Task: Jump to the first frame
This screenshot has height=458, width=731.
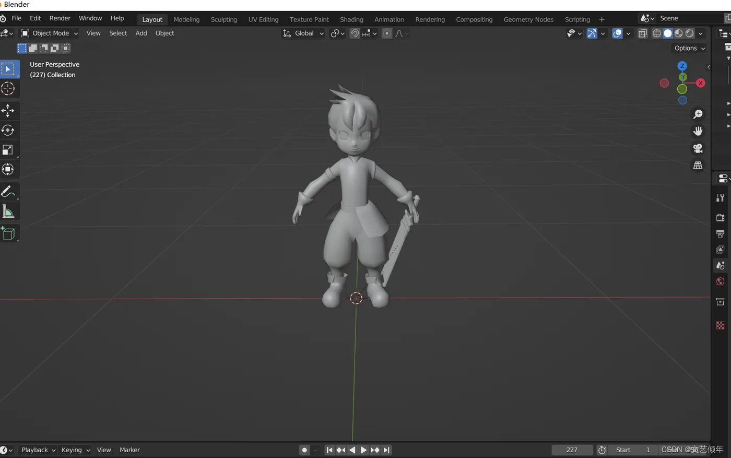Action: 329,450
